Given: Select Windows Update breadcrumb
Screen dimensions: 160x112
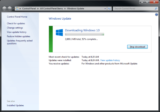Looking at the screenshot, I should (x=75, y=9).
